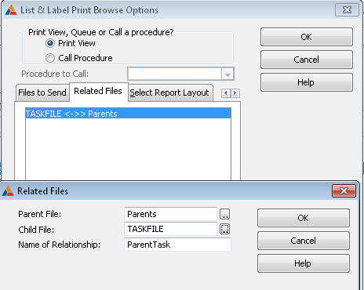Select the Call Procedure radio button
364x290 pixels.
point(50,58)
